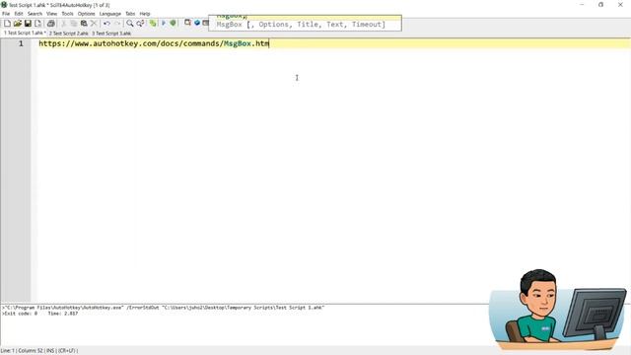Click the Open file folder icon
Screen dimensions: 631x355
pyautogui.click(x=18, y=24)
